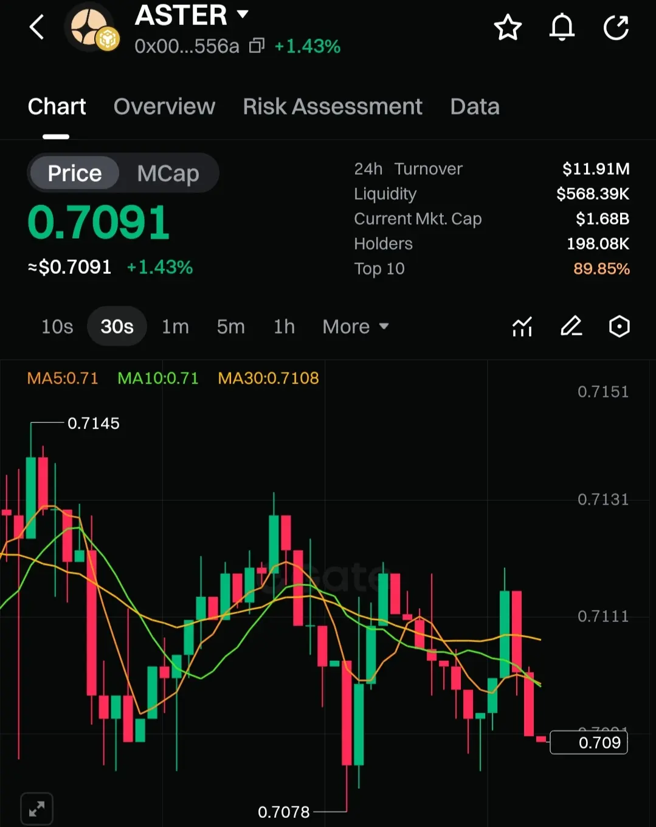Tap the MA30:0.7108 indicator label

tap(268, 379)
